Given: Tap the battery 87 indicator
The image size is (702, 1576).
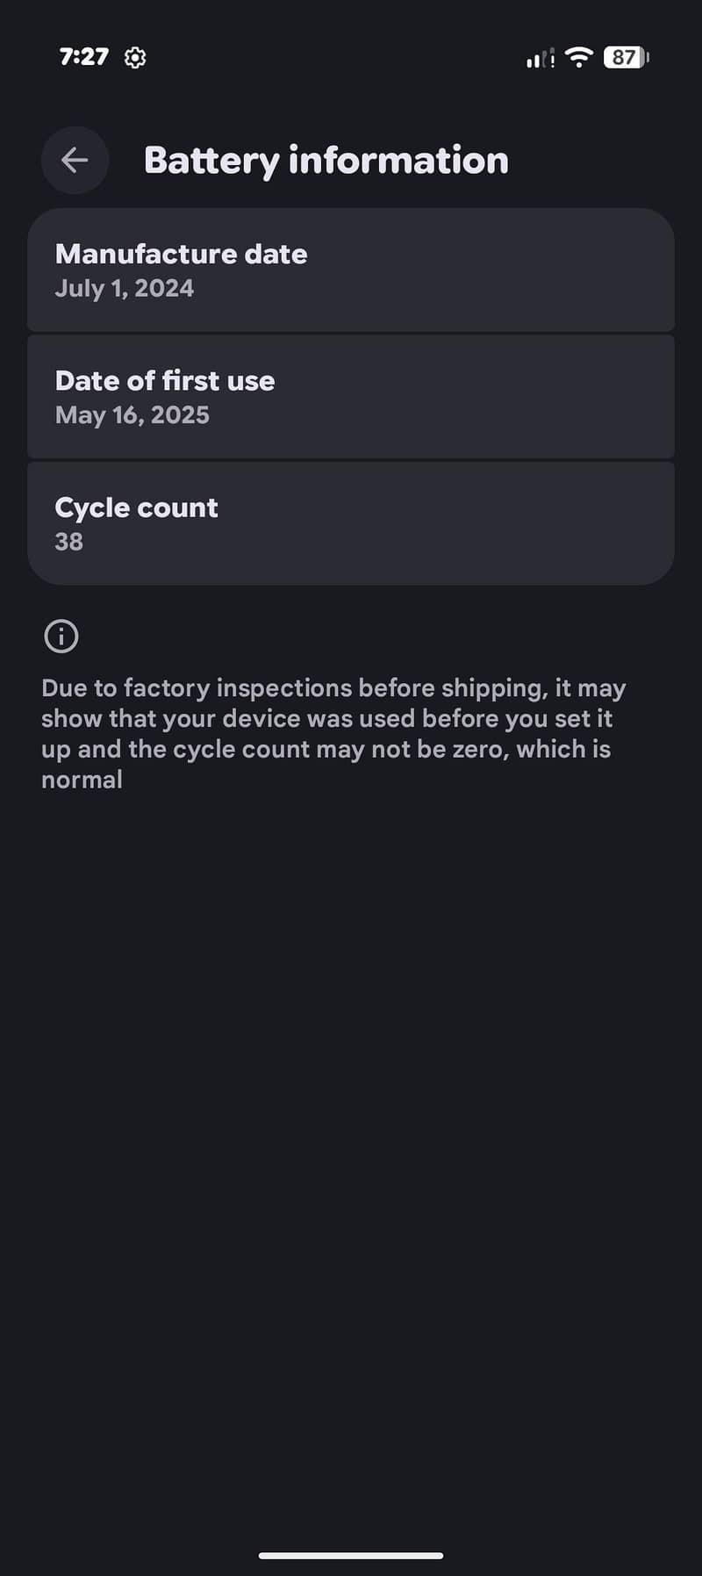Looking at the screenshot, I should 626,58.
